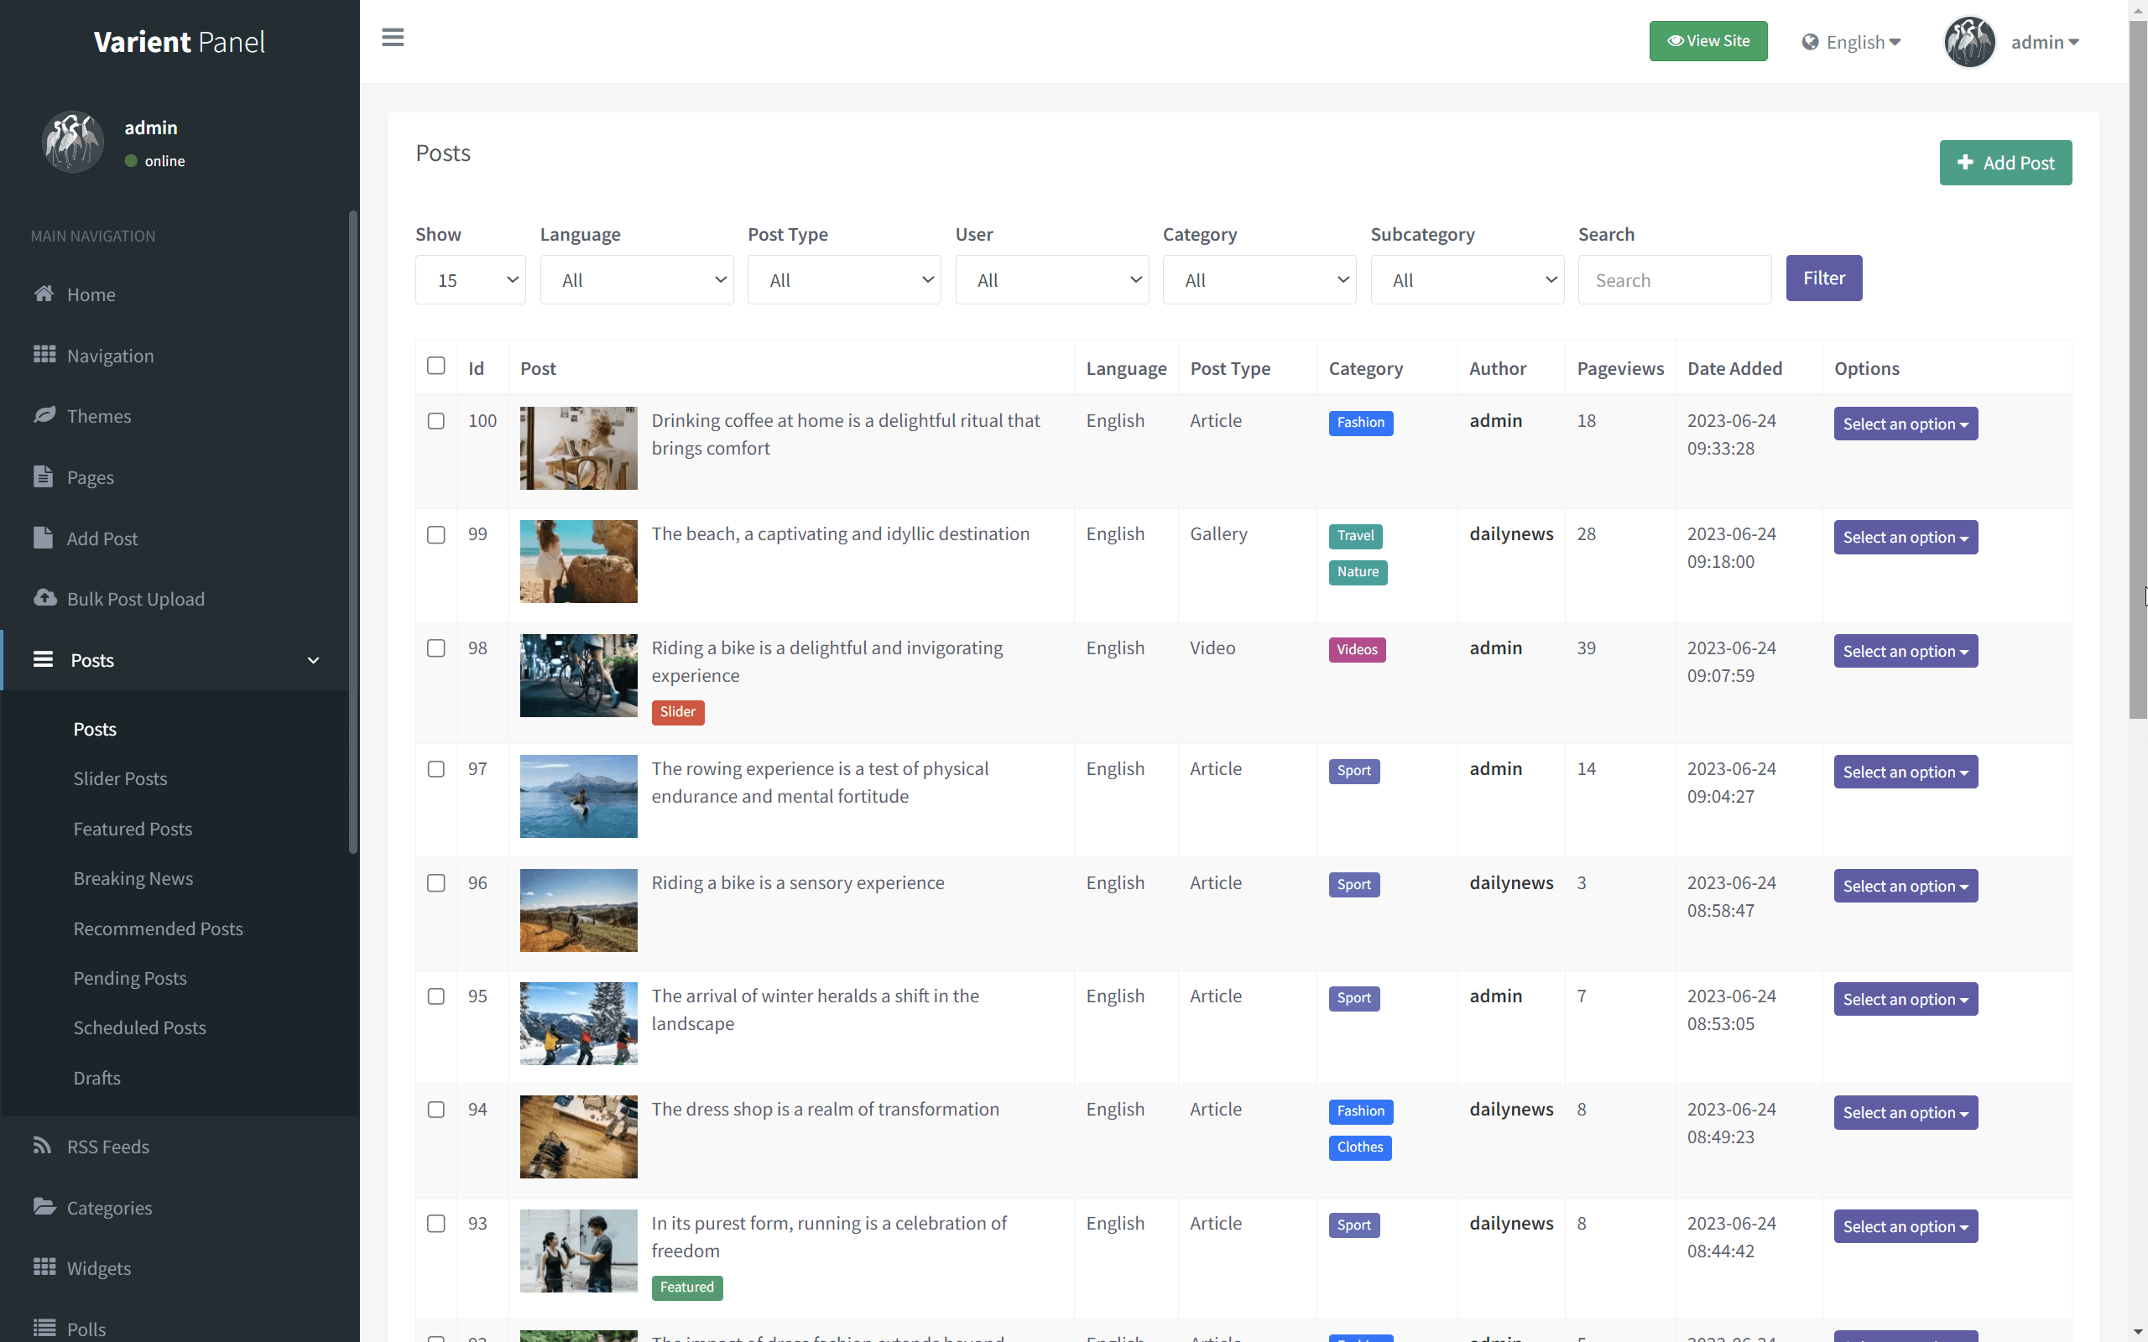2148x1342 pixels.
Task: Open Widgets using its grid icon
Action: (44, 1267)
